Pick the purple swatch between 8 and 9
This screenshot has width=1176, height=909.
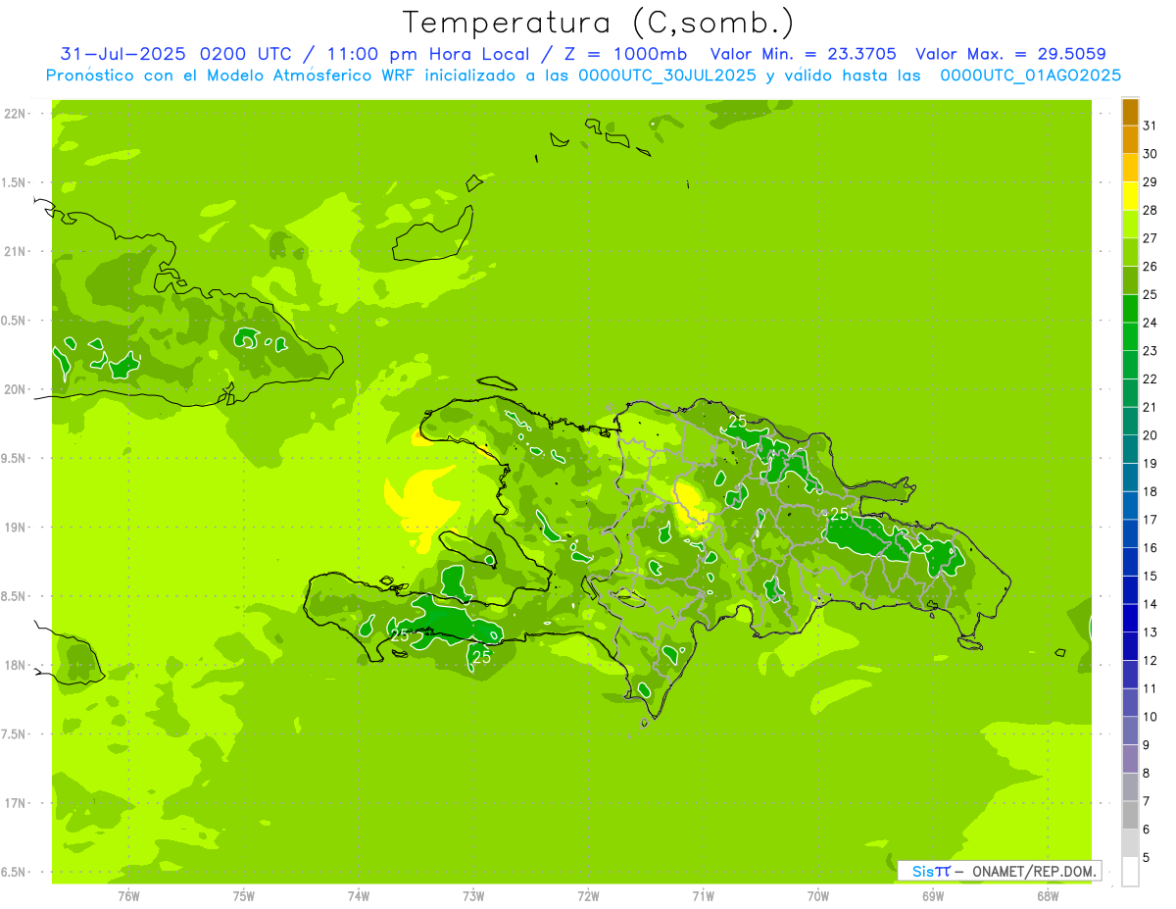point(1130,759)
